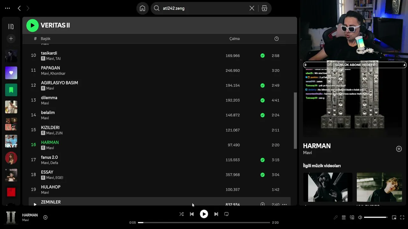Open the second related music video thumbnail
The width and height of the screenshot is (408, 229).
379,187
